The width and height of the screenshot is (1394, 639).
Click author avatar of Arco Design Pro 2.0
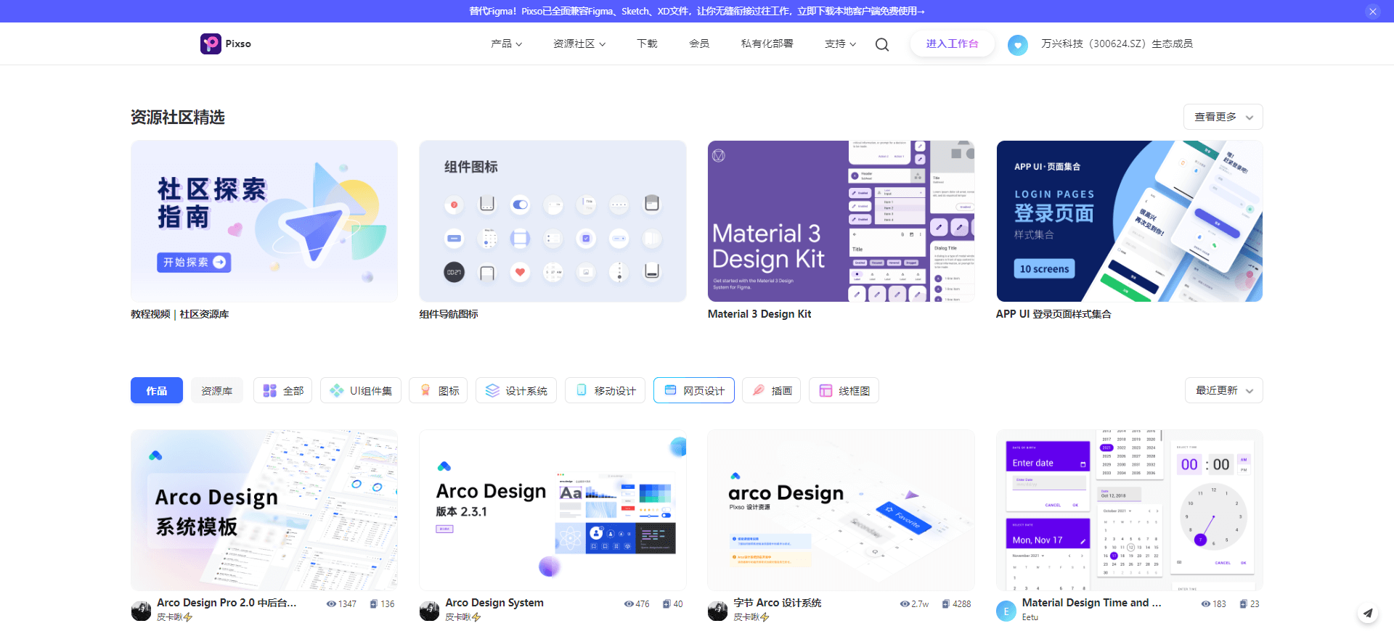pyautogui.click(x=141, y=611)
